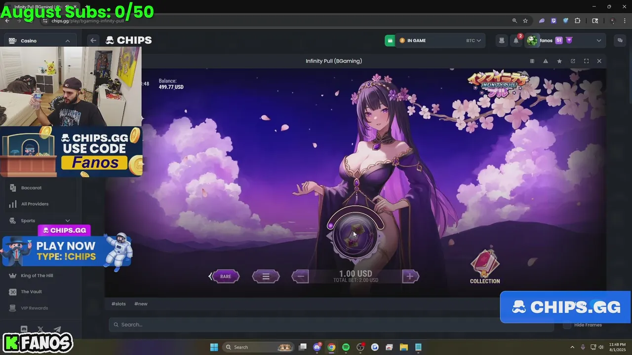632x355 pixels.
Task: Click the taskbar Search box
Action: pyautogui.click(x=258, y=347)
